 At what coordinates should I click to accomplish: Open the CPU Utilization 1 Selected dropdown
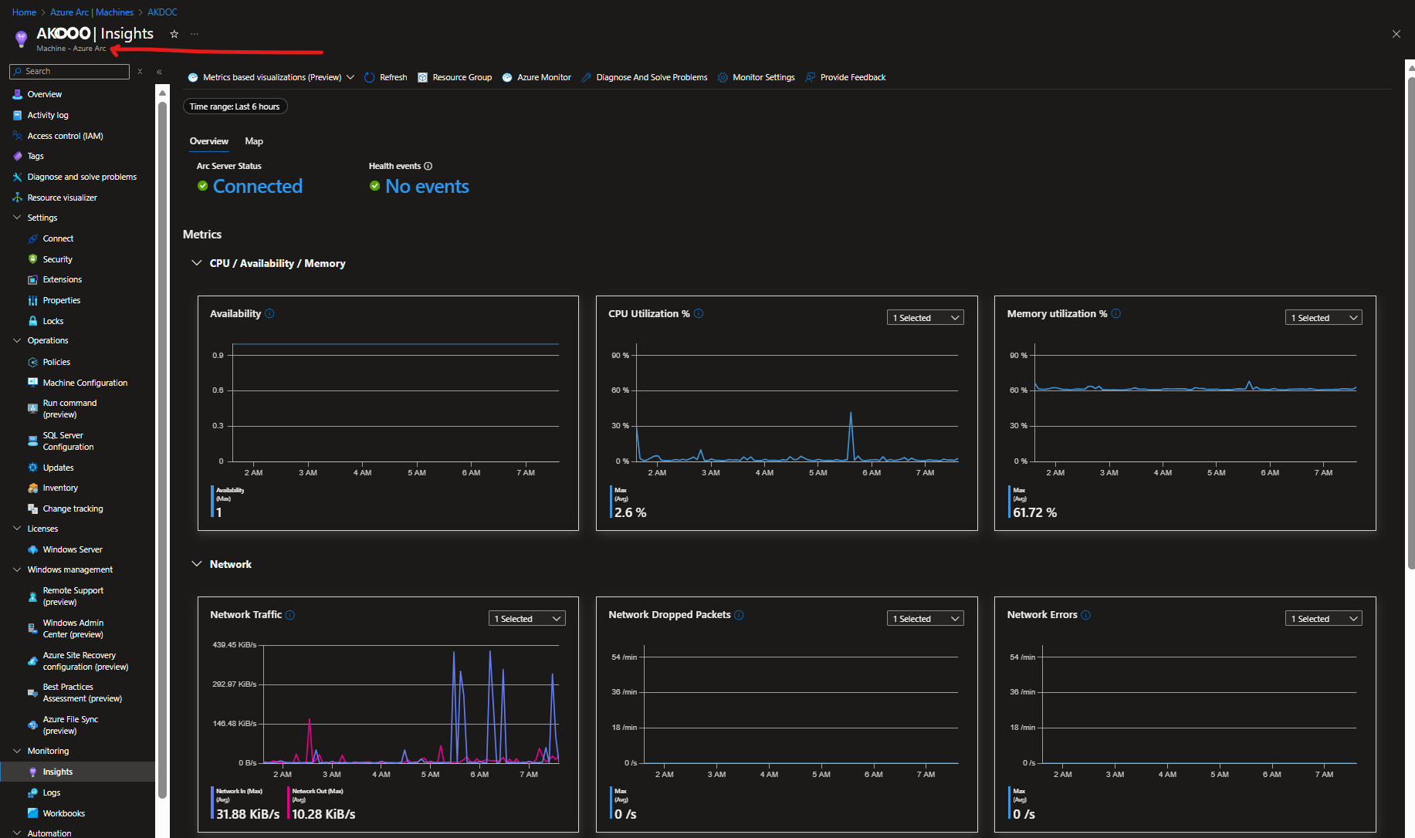925,318
